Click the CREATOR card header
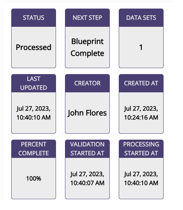 87,83
